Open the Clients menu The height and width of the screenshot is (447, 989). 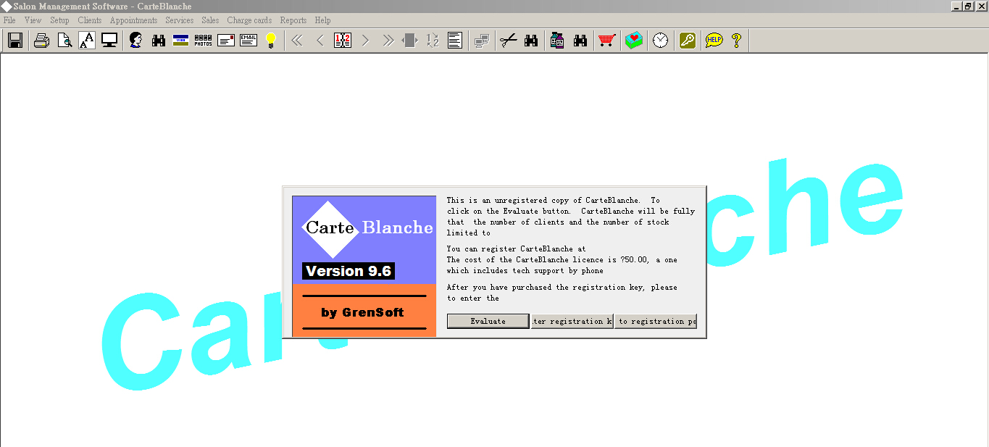(x=90, y=20)
